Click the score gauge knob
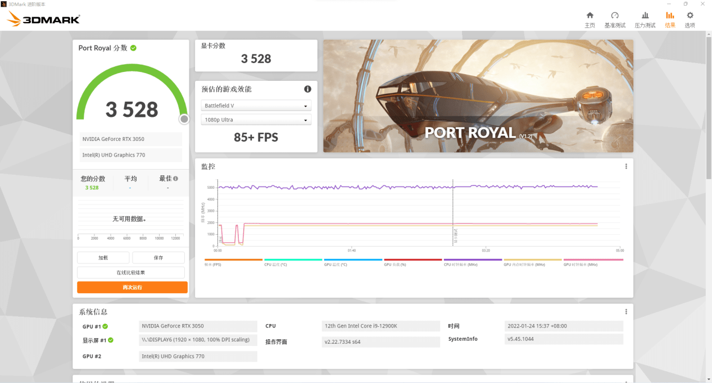The image size is (712, 383). point(184,119)
